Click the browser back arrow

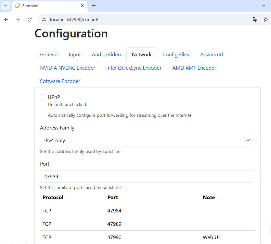click(6, 20)
